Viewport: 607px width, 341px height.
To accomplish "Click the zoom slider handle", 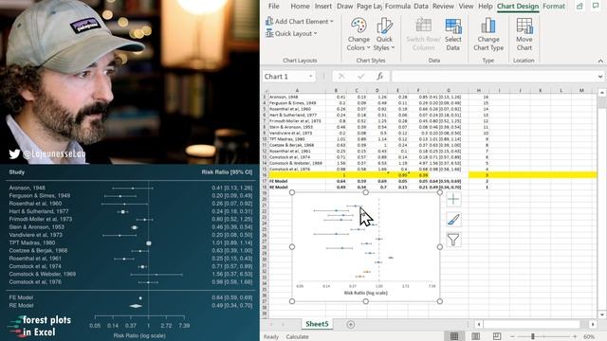I will 533,336.
